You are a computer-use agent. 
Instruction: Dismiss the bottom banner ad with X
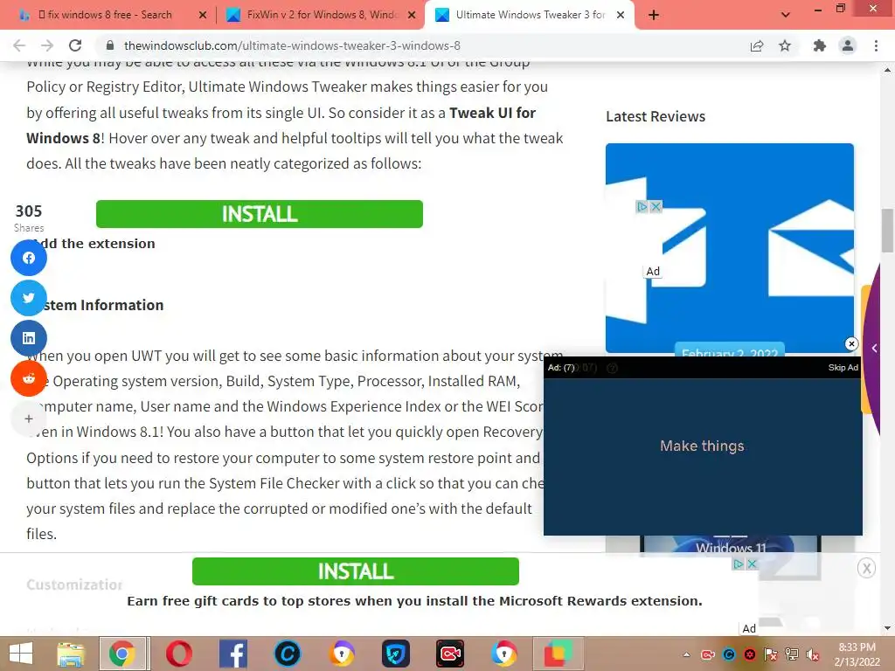866,568
